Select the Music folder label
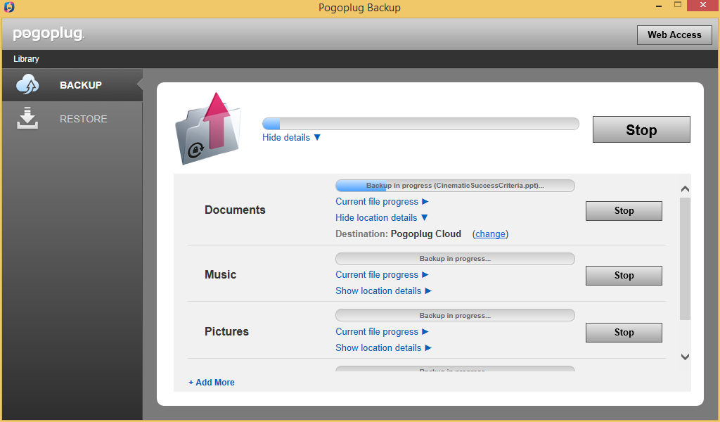 point(220,274)
